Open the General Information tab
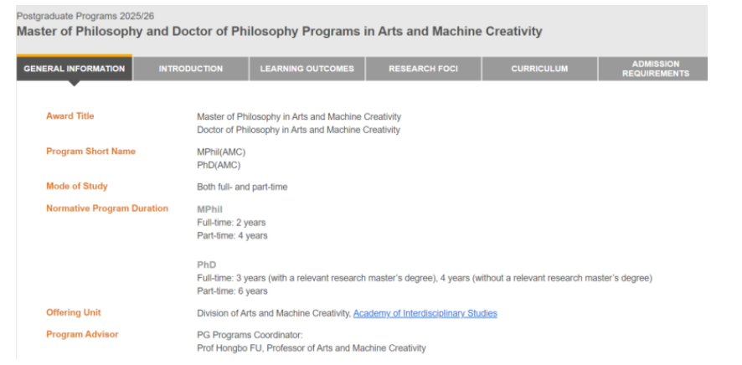This screenshot has height=365, width=742. tap(75, 69)
